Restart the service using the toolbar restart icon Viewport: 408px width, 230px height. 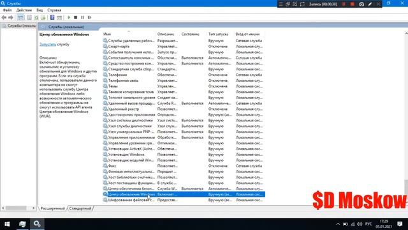point(89,17)
